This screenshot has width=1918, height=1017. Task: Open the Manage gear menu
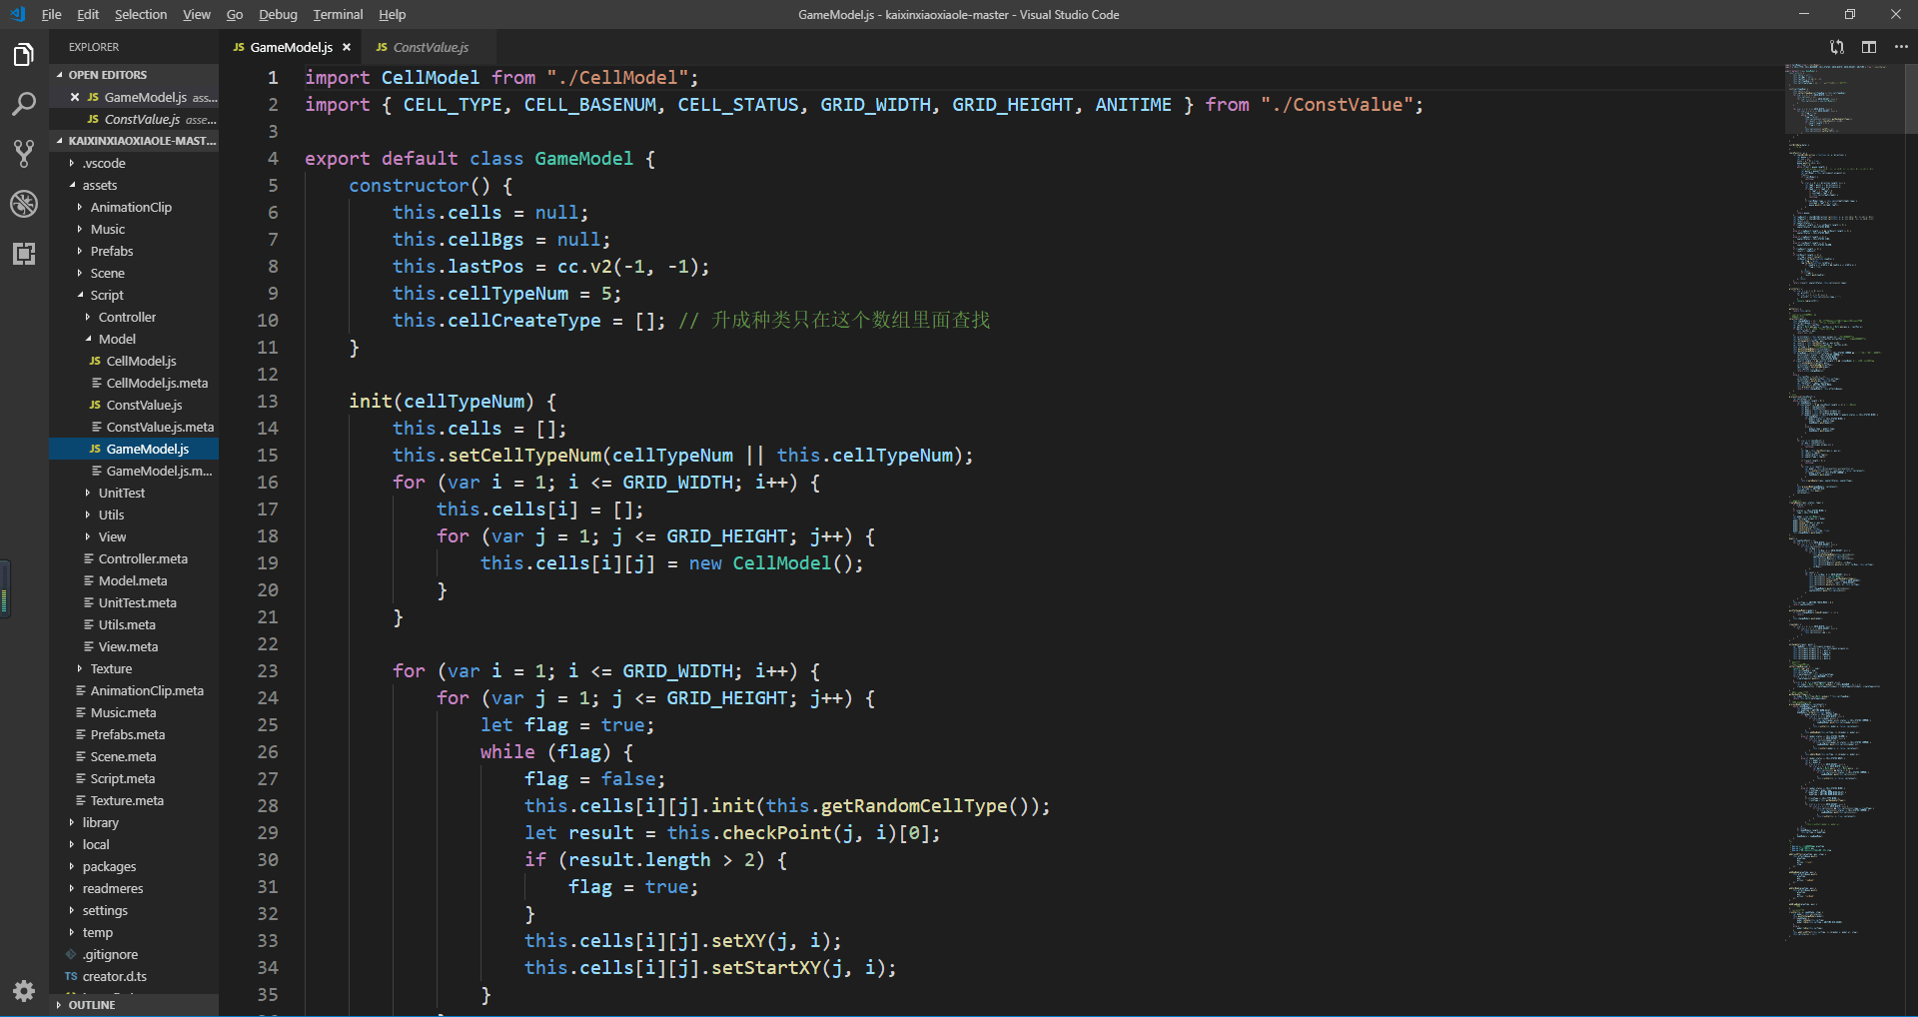(x=24, y=991)
